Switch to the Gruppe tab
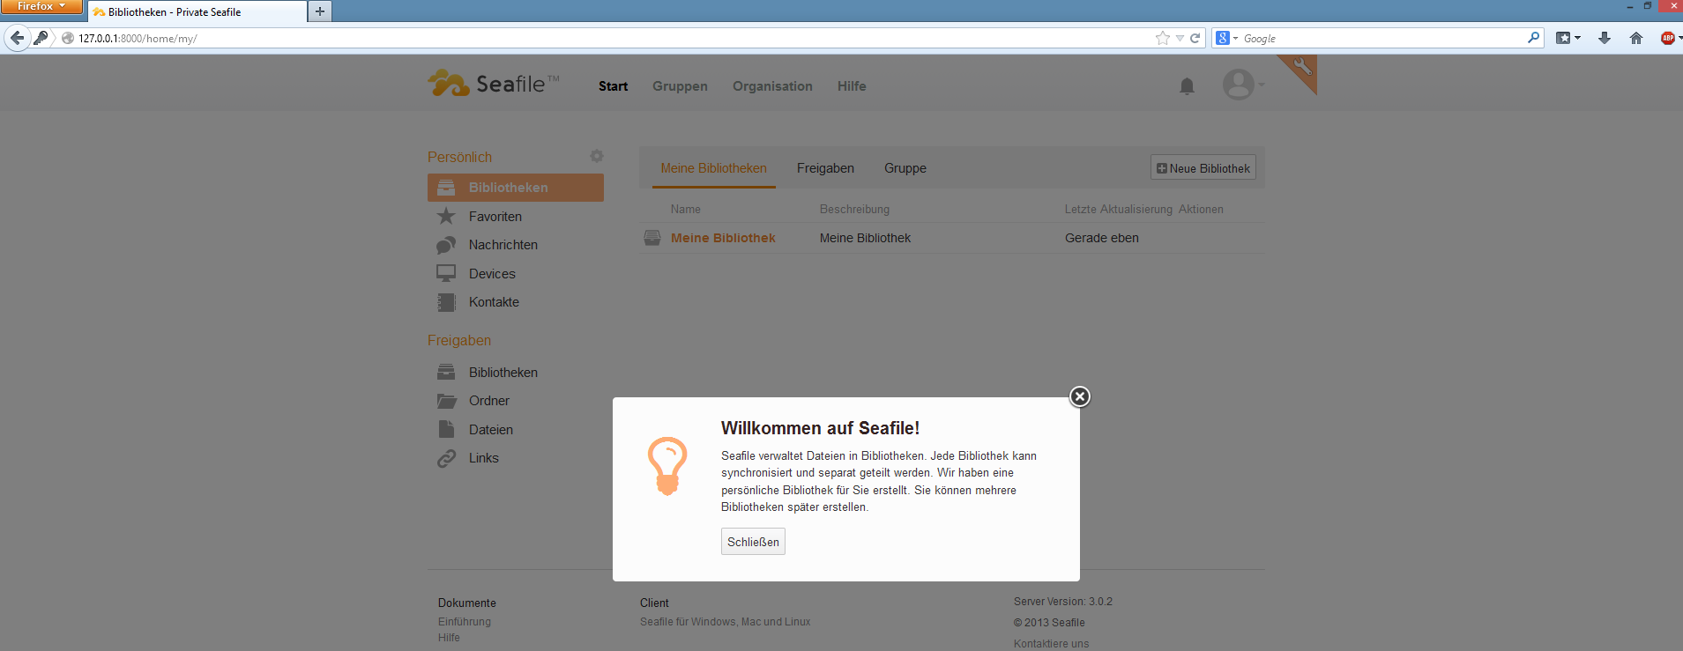 (x=905, y=168)
